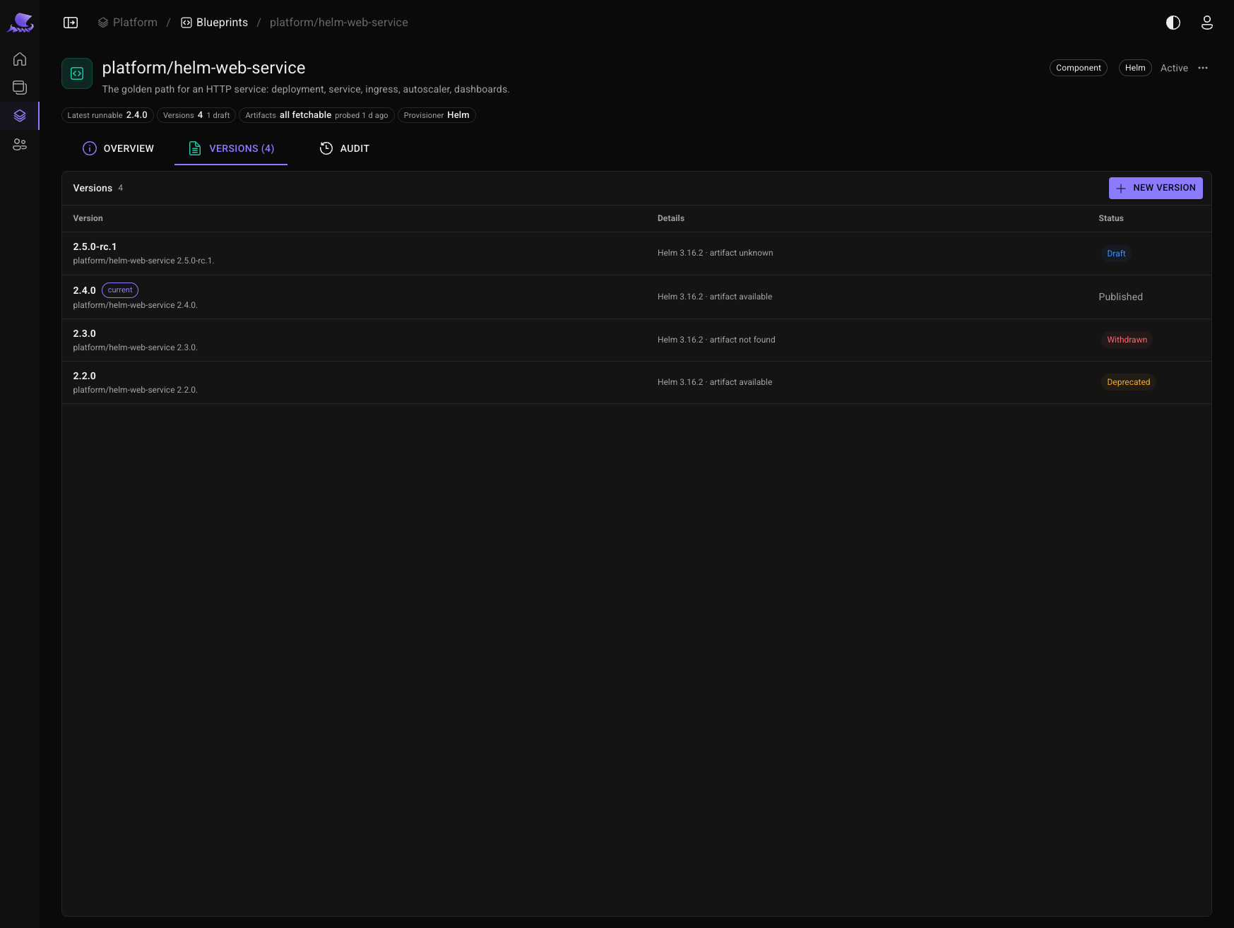
Task: Click 'platform/helm-web-service 2.3.0.' subtitle
Action: [x=135, y=347]
